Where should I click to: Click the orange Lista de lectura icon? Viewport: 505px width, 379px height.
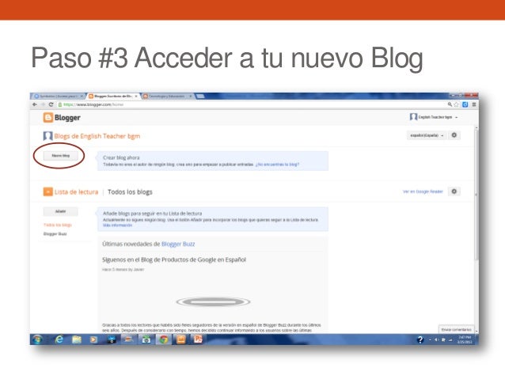pyautogui.click(x=47, y=192)
